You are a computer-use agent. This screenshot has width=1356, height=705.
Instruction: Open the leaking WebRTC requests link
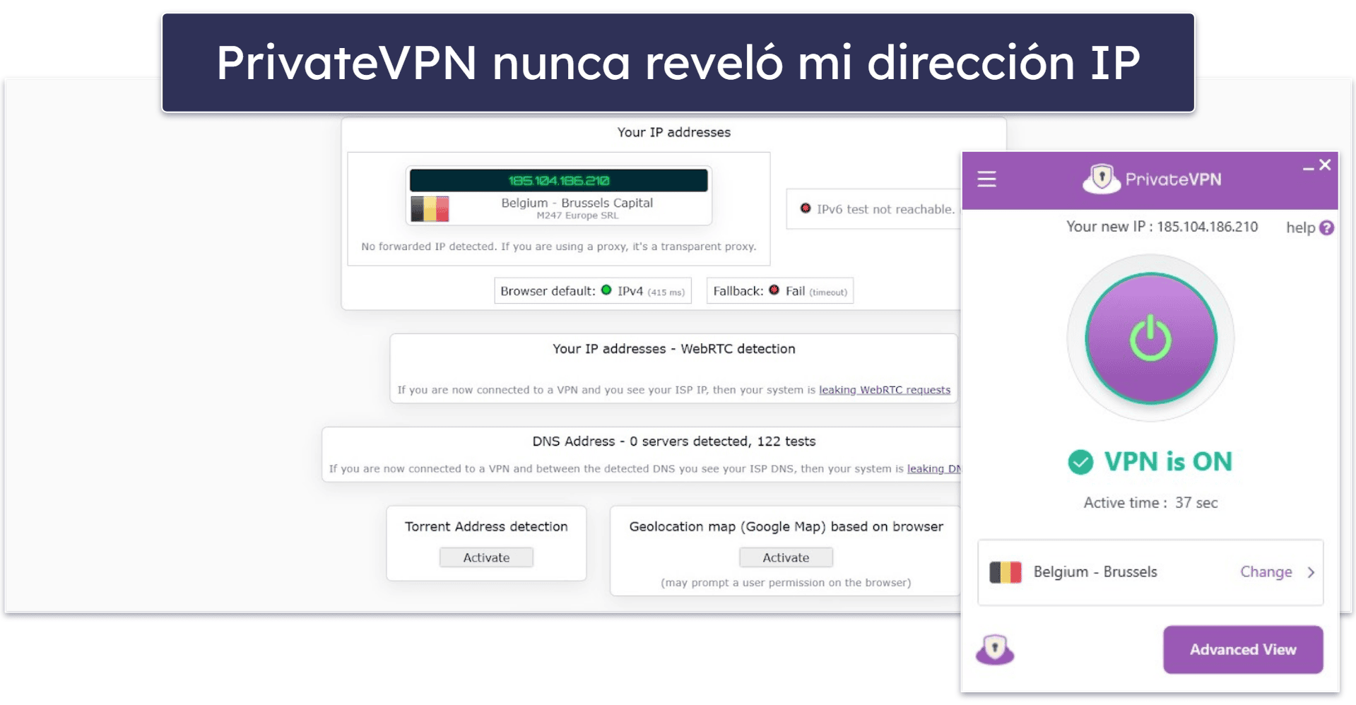[885, 390]
